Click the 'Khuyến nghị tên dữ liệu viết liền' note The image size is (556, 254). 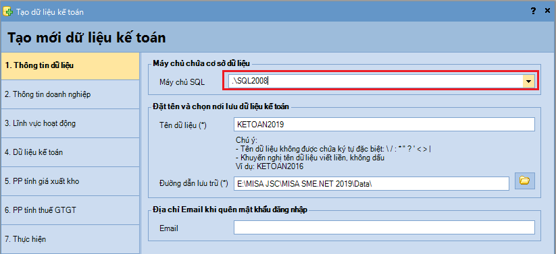click(310, 158)
